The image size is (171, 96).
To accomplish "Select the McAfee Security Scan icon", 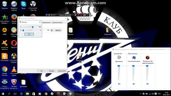I will pyautogui.click(x=14, y=84).
